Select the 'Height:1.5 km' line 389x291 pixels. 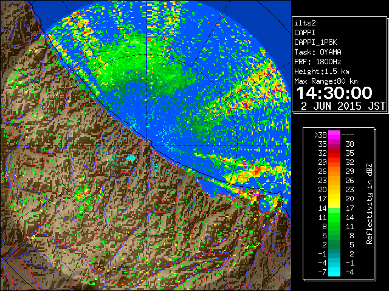322,72
